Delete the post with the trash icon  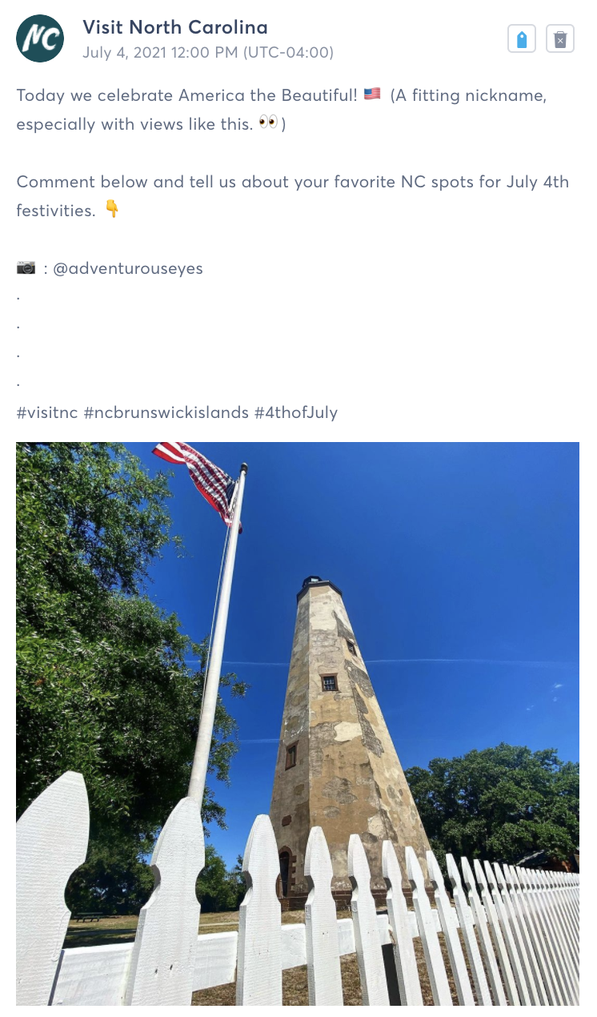tap(560, 39)
